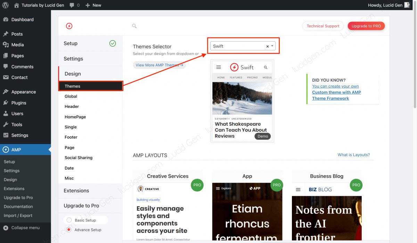Open AMP submenu Documentation
The height and width of the screenshot is (243, 417).
18,207
